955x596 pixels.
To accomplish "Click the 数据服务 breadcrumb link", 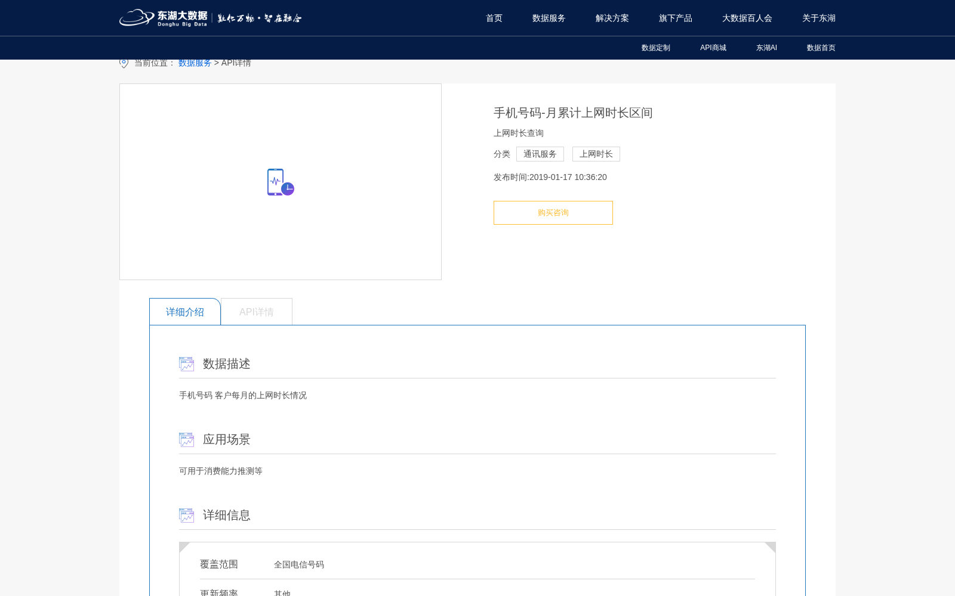I will 195,63.
